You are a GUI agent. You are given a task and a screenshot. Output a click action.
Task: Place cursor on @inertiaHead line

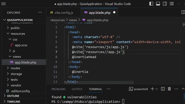pyautogui.click(x=84, y=57)
